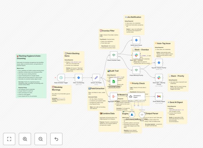Viewport: 203px width, 148px height.
Task: Click the Weekday Mornings sticky note
Action: 61,94
